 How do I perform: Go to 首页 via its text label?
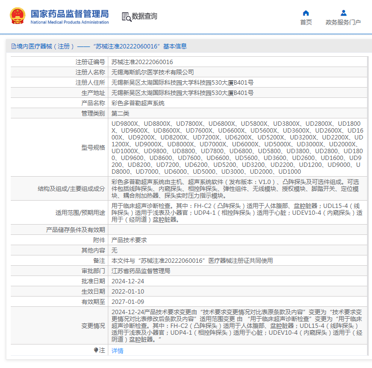(306, 23)
